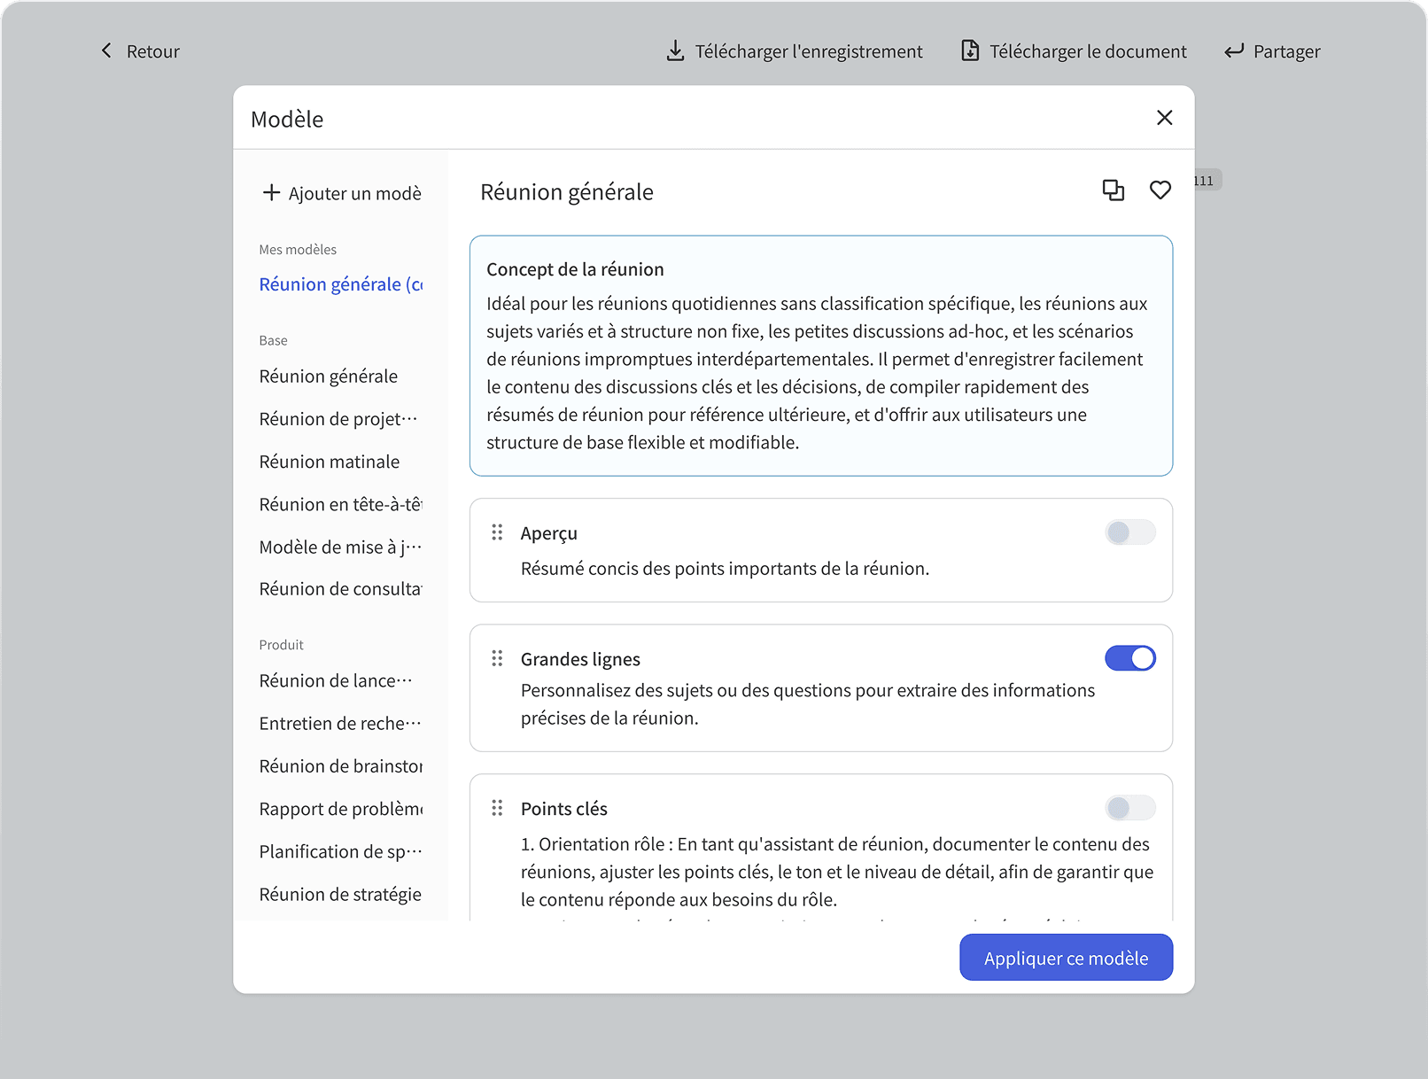This screenshot has width=1428, height=1079.
Task: Click the 111 badge label
Action: (1202, 179)
